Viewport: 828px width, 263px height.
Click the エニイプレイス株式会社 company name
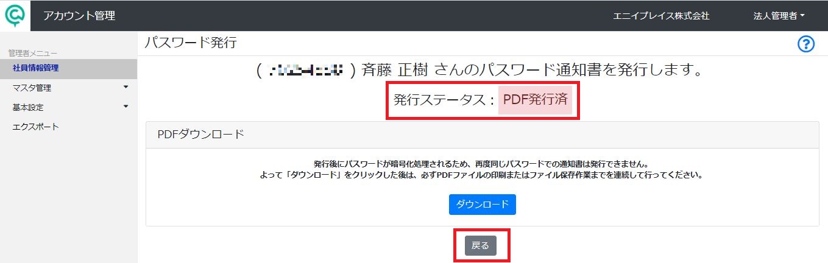(x=661, y=16)
